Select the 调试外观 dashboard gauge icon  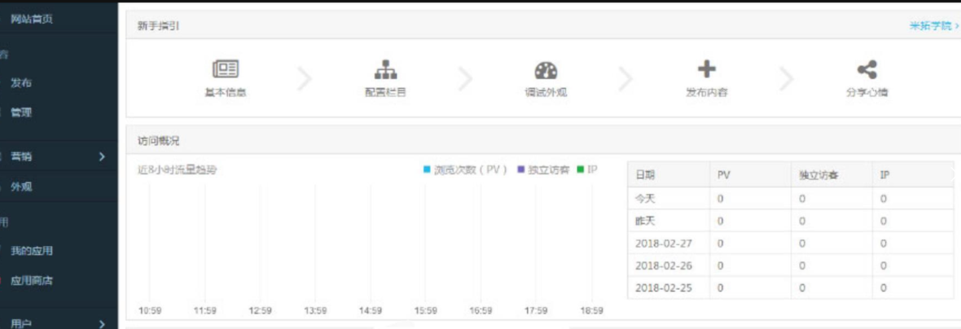coord(545,70)
